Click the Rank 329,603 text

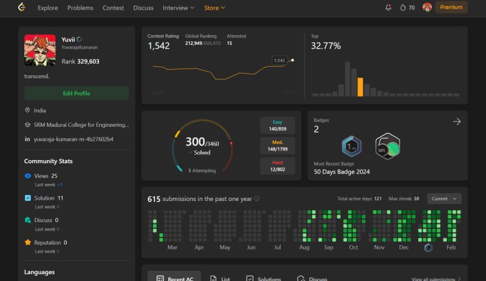(x=80, y=61)
